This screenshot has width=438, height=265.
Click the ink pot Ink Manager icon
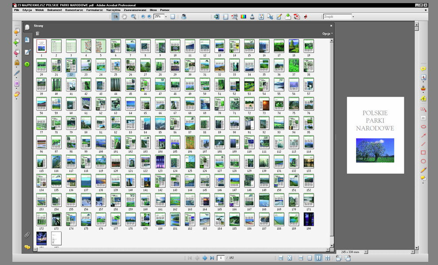[x=252, y=17]
